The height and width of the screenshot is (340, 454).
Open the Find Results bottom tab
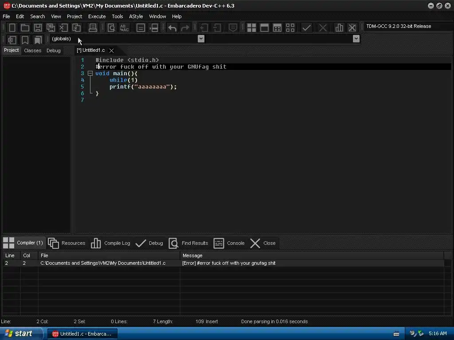[x=188, y=243]
